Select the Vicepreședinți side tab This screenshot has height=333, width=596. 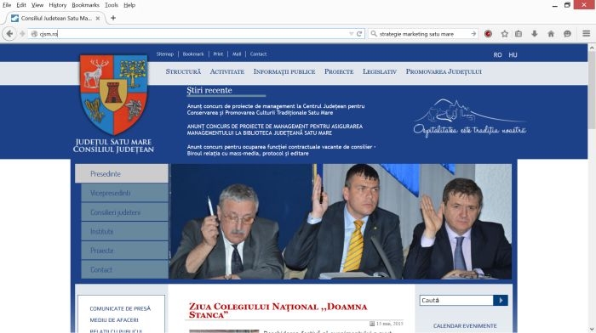(124, 193)
